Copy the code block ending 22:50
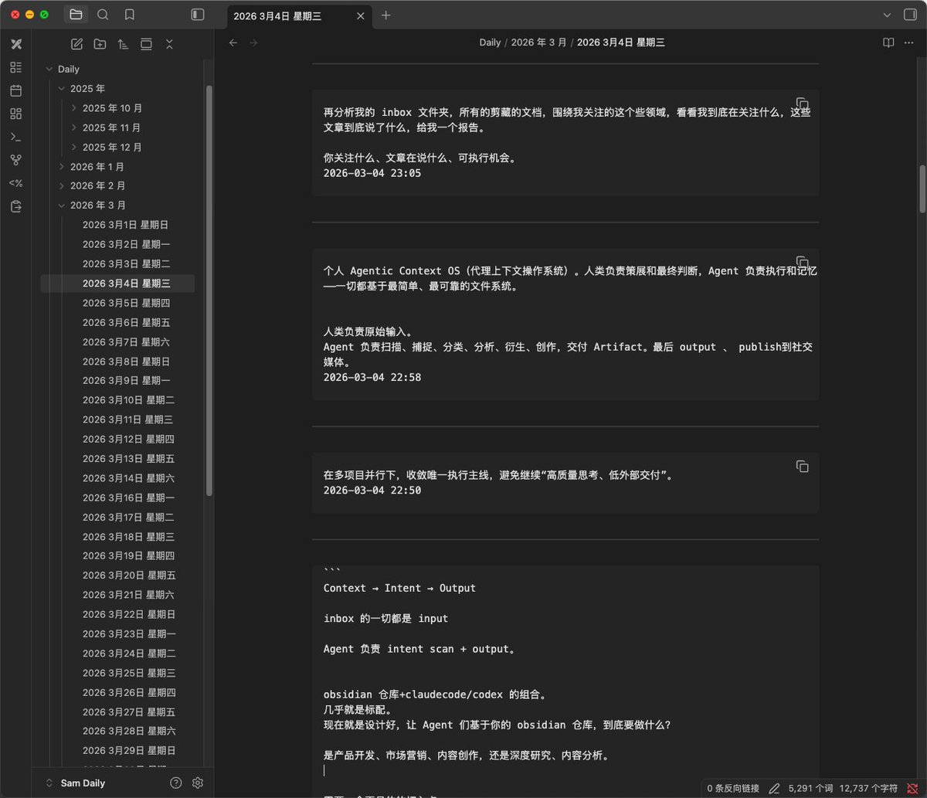 (x=803, y=467)
